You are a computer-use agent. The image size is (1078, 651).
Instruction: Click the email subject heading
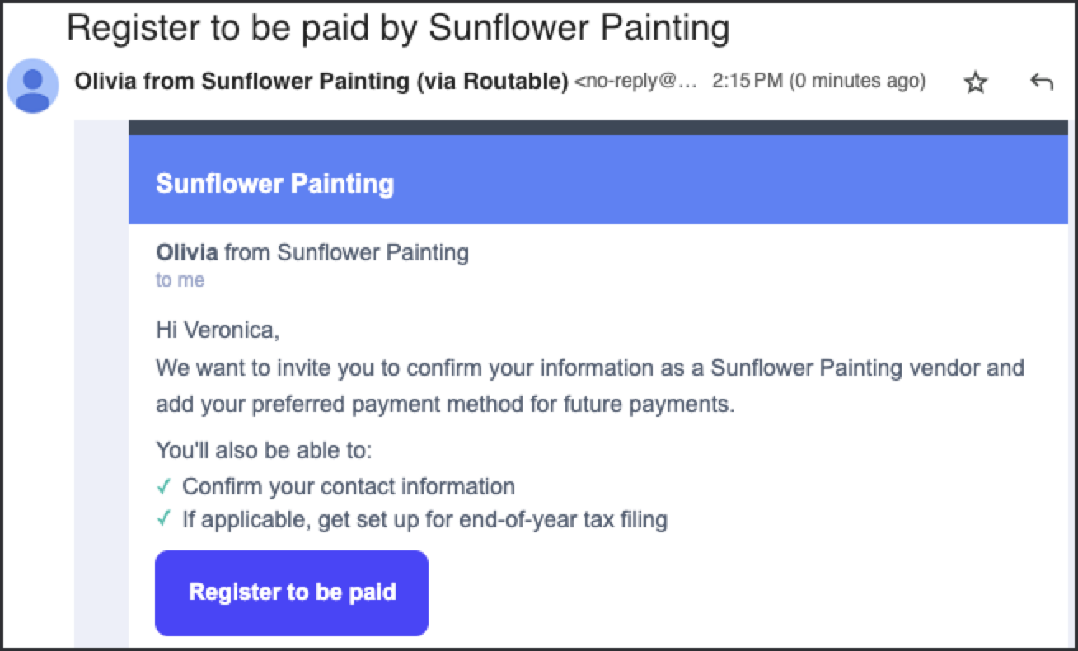[398, 27]
